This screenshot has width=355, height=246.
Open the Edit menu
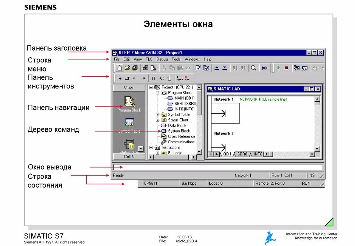(126, 59)
